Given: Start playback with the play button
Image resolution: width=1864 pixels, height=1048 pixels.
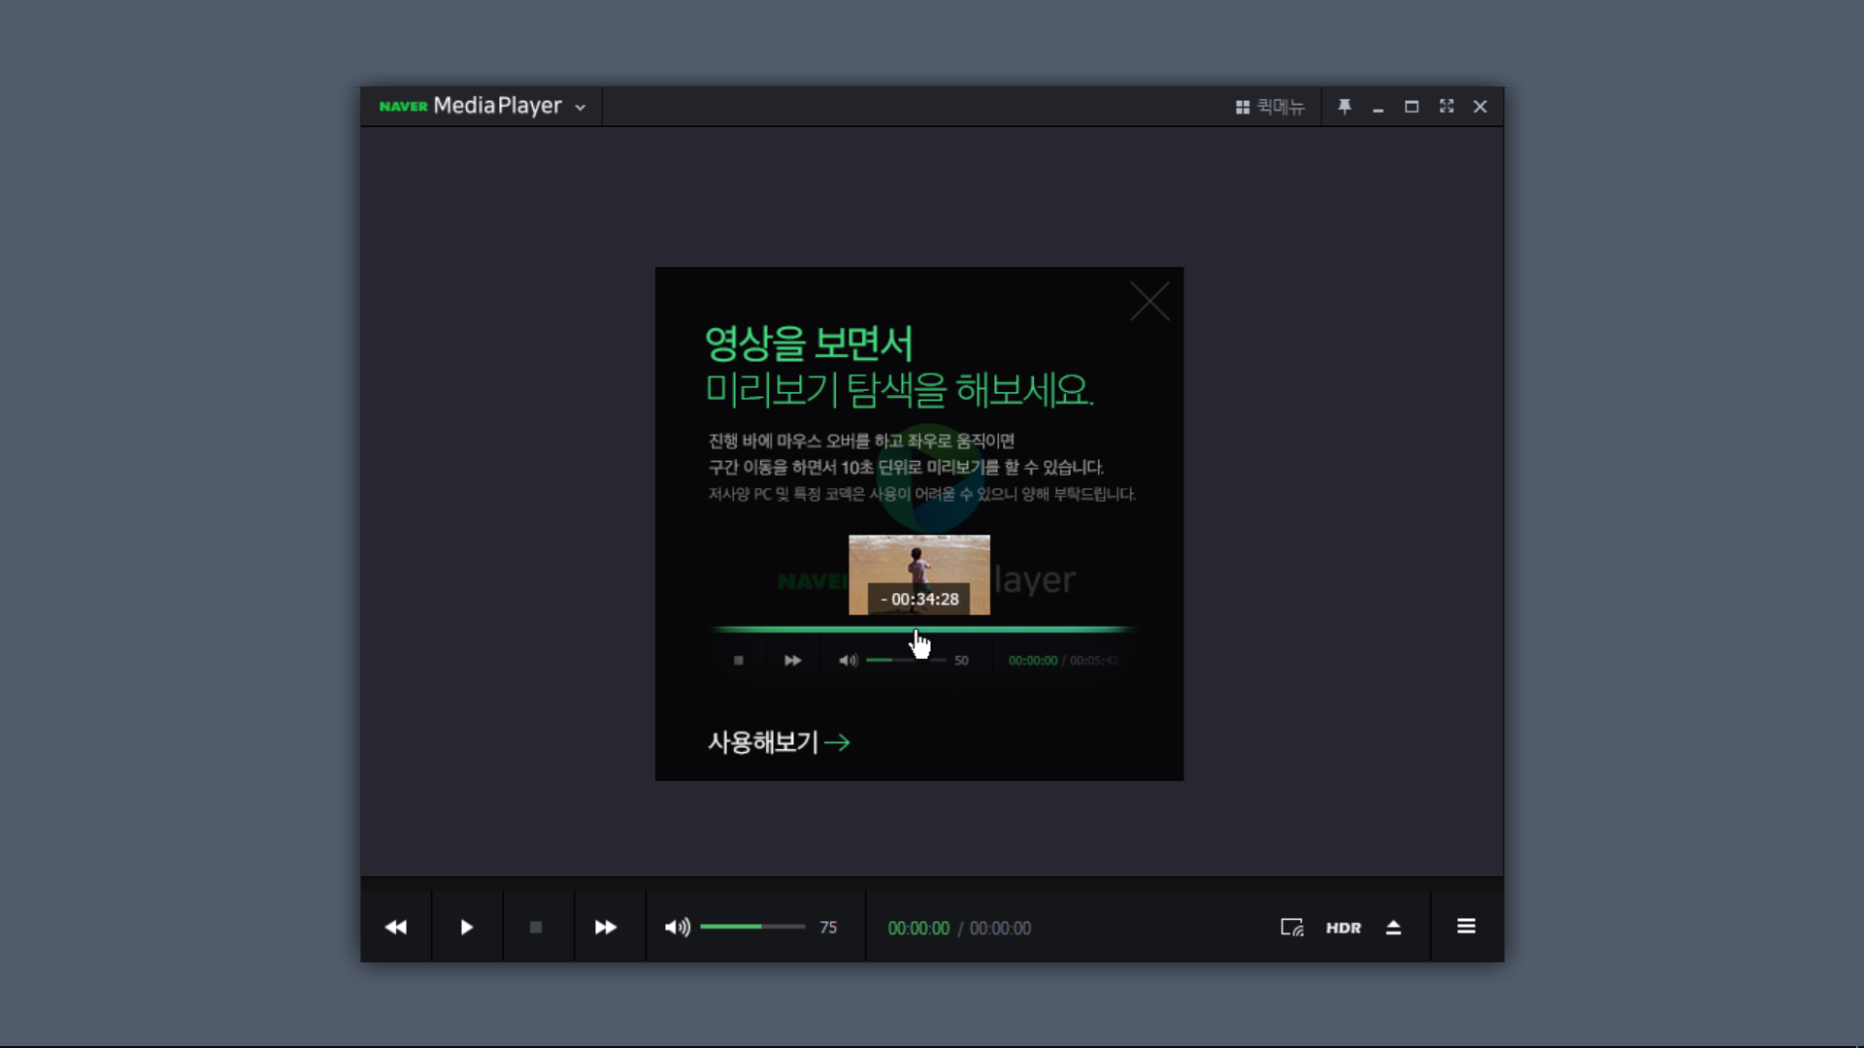Looking at the screenshot, I should coord(467,928).
